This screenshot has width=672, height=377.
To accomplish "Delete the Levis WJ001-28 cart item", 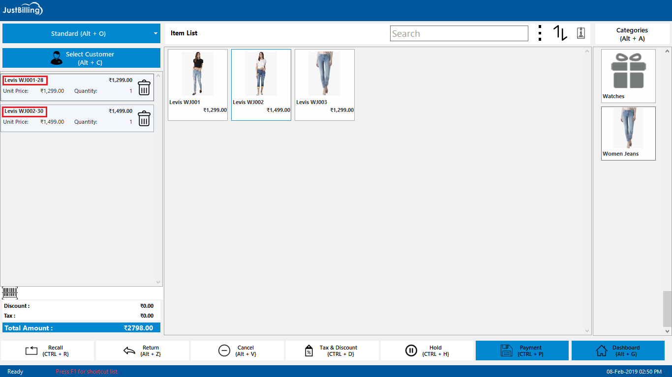I will [144, 88].
